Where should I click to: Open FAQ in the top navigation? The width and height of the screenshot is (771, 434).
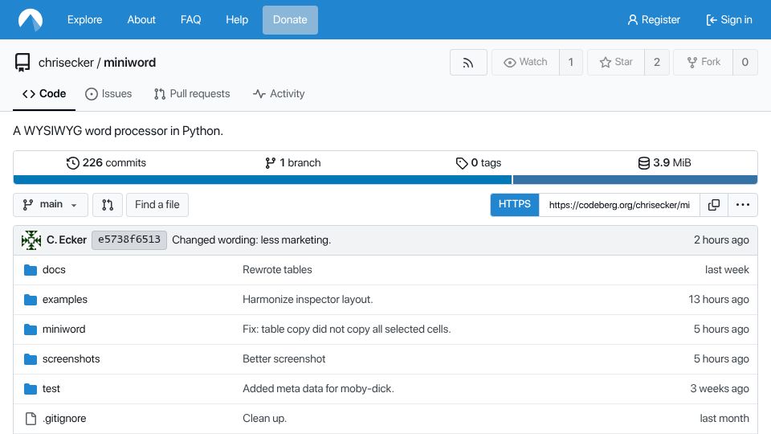coord(191,19)
